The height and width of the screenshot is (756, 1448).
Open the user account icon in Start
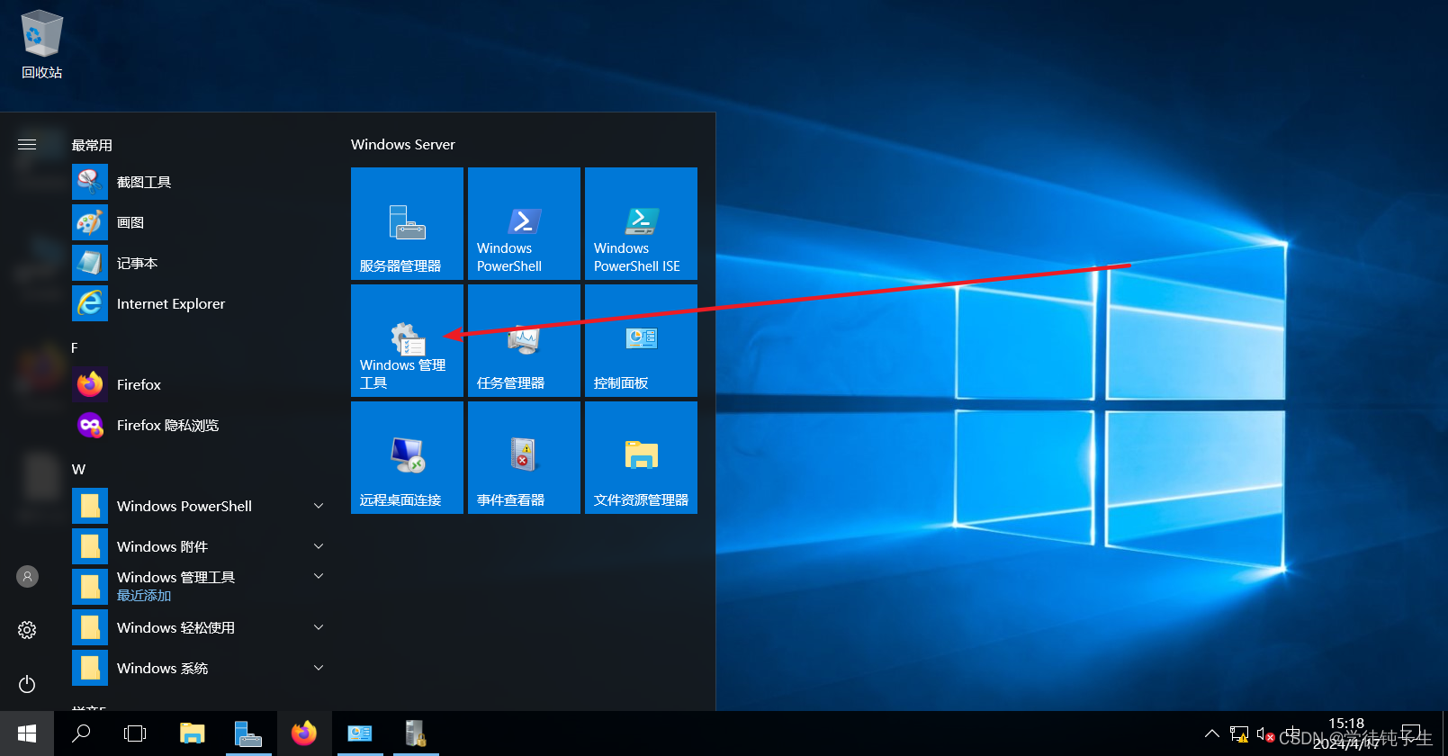point(27,576)
